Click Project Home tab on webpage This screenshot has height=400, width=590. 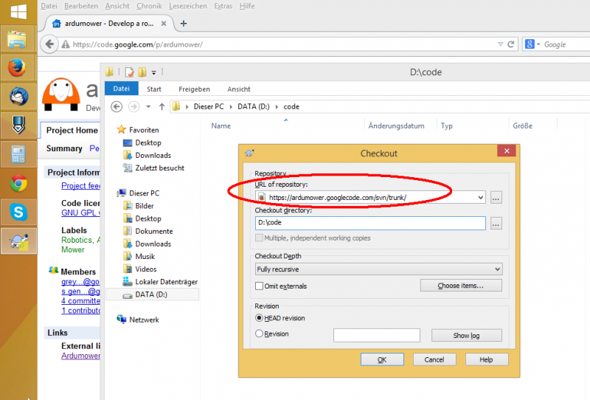72,131
